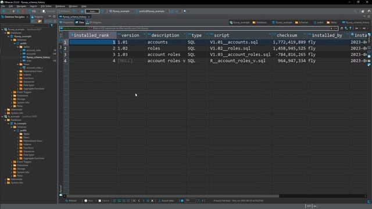The height and width of the screenshot is (209, 372).
Task: Expand Sequences folder in flyway_example
Action: tap(18, 81)
